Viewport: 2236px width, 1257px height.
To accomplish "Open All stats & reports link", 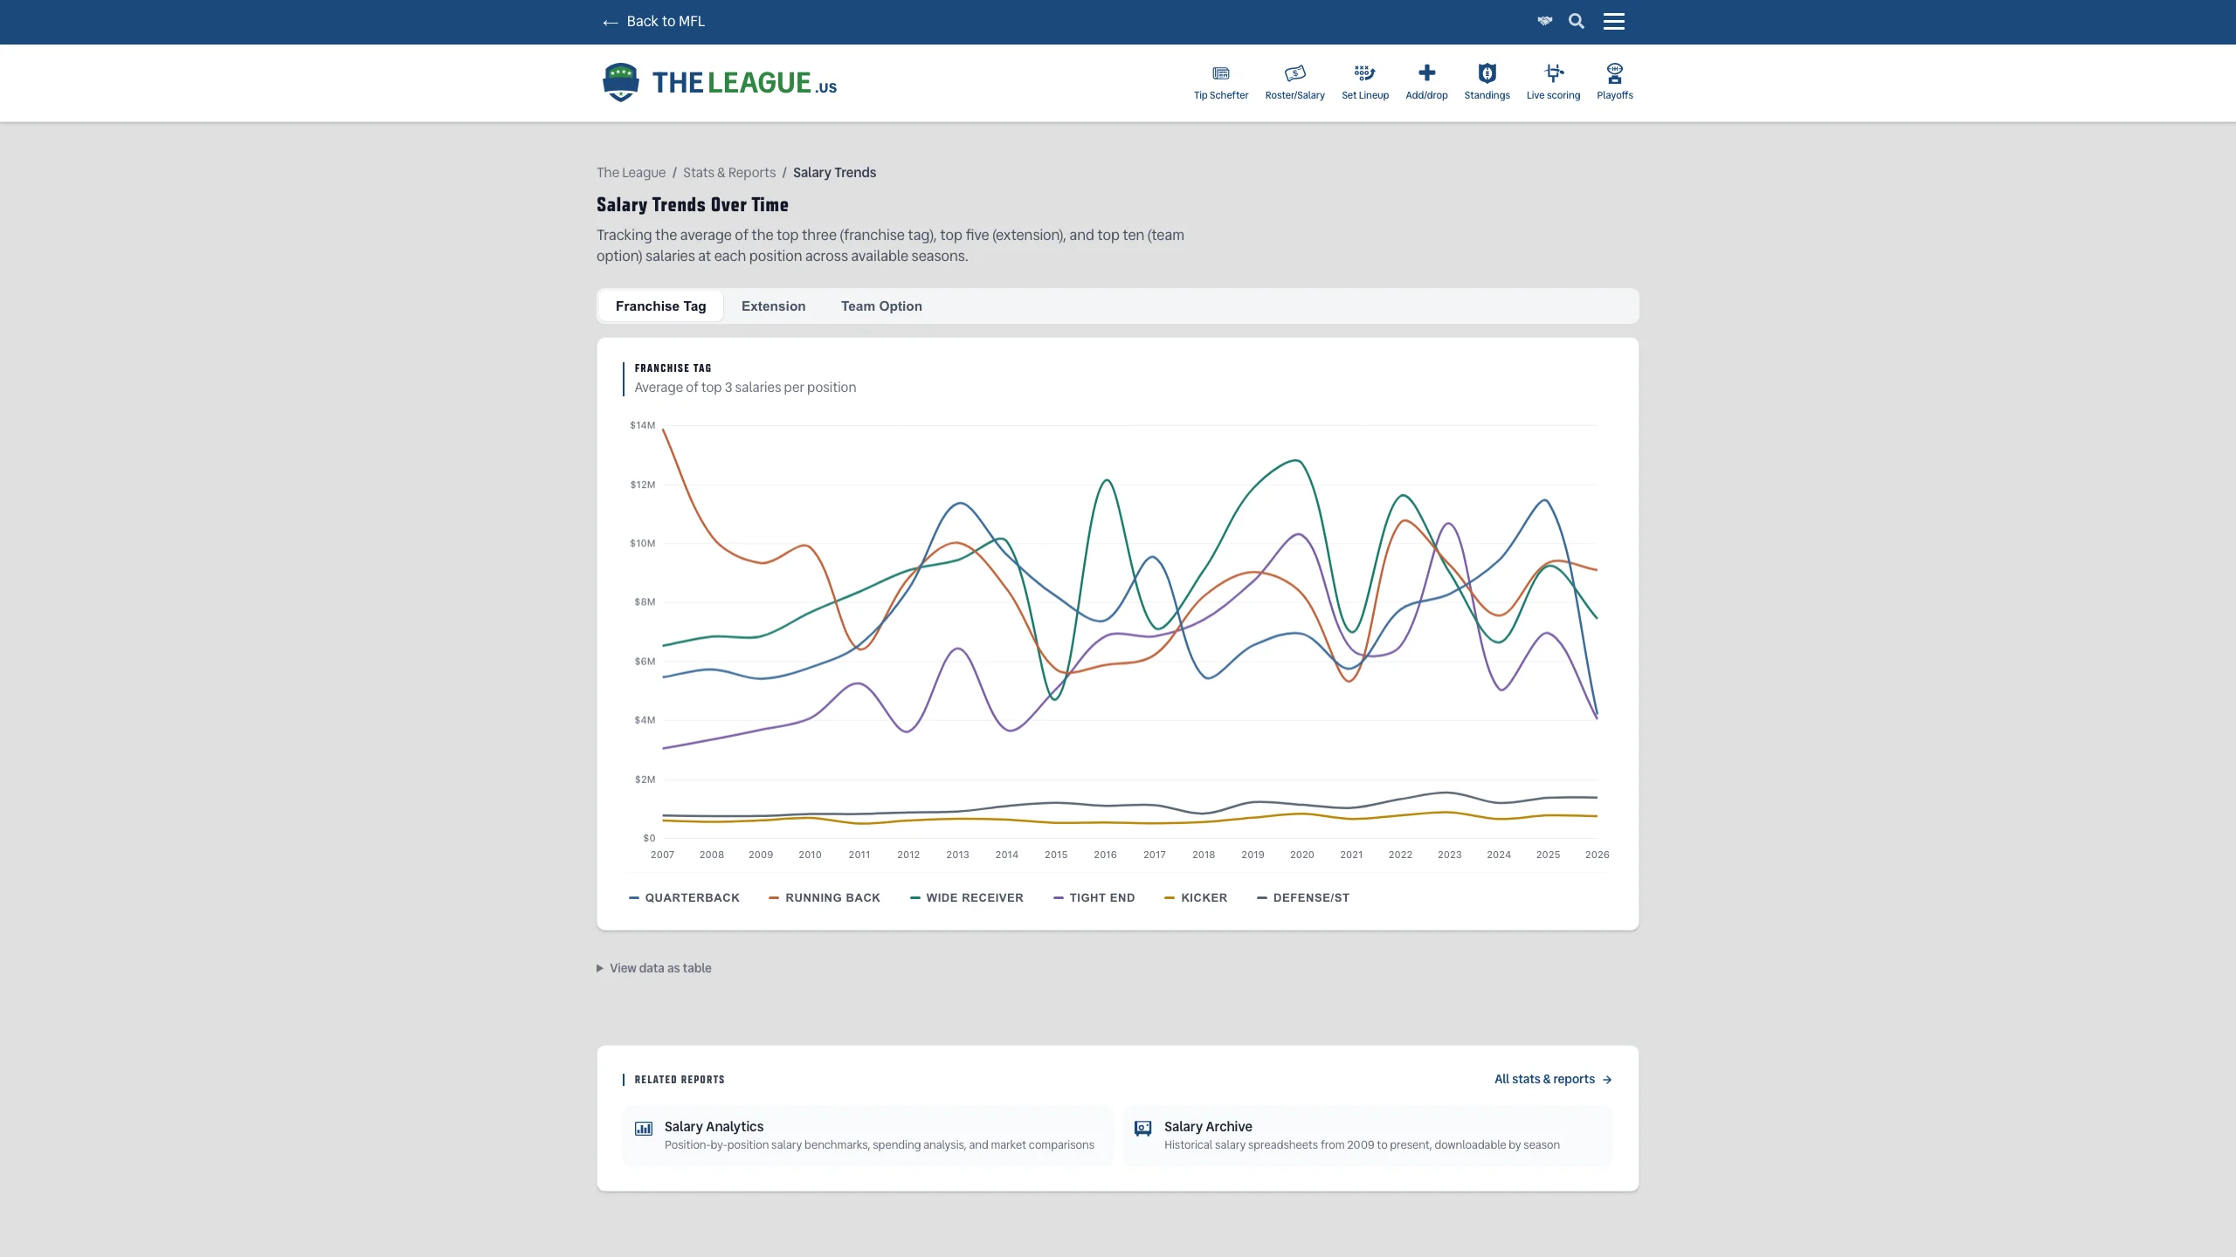I will [x=1552, y=1079].
